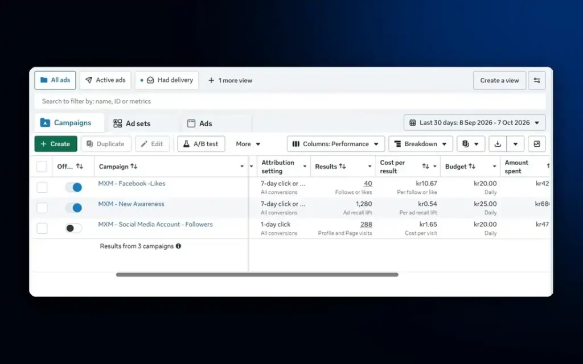This screenshot has height=364, width=583.
Task: Sort by the Off/On column arrows
Action: click(x=80, y=167)
